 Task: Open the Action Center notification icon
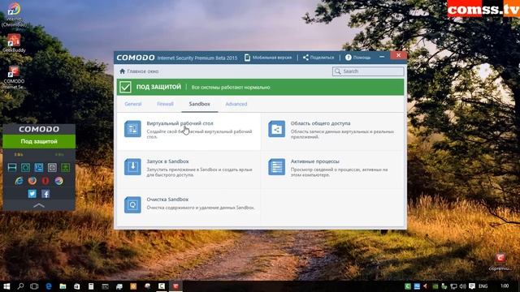click(472, 286)
